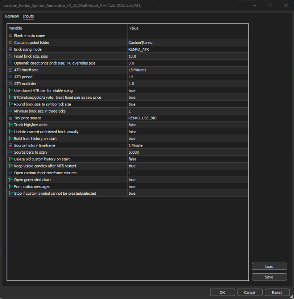Open the RENKO_ATR brick sizing mode dropdown

[188, 49]
